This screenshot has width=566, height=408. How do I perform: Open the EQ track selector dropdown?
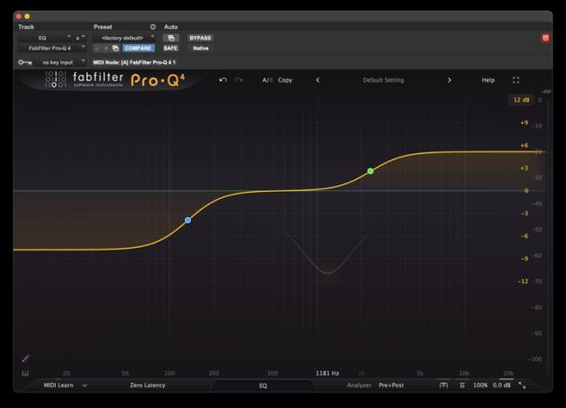click(x=45, y=38)
